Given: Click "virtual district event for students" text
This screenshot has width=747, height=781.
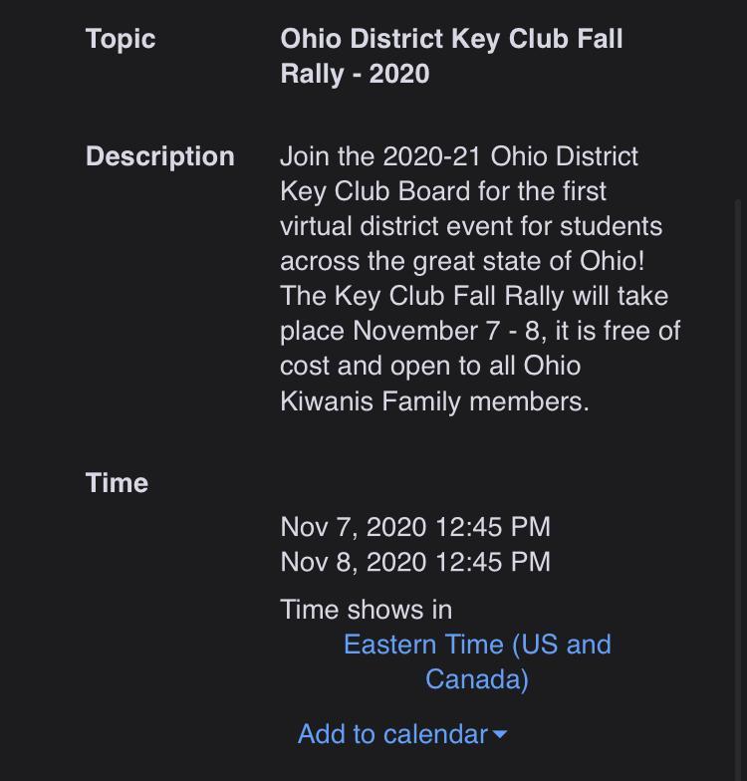Looking at the screenshot, I should point(471,226).
